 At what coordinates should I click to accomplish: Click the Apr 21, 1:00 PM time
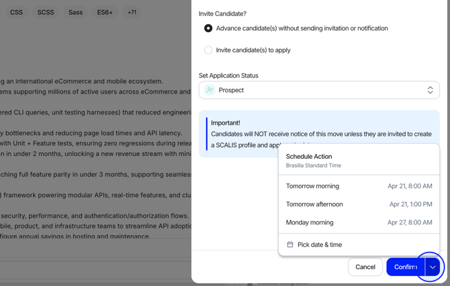point(410,204)
